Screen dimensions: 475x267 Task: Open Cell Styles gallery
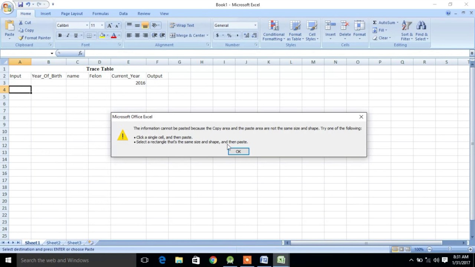click(x=312, y=31)
